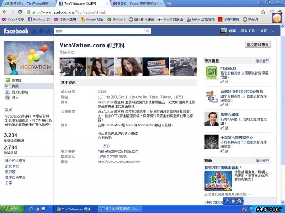Viewport: 285px width, 213px height.
Task: Open the Yahoo!奇摩 bookmark
Action: point(13,20)
